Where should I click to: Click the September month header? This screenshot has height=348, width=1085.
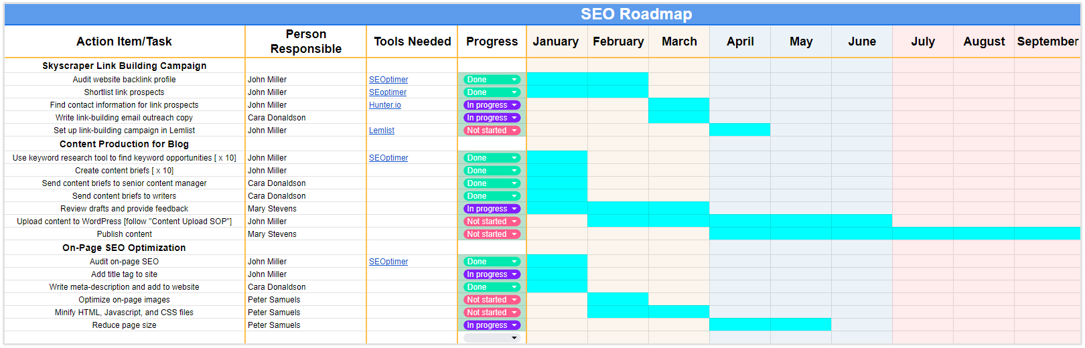coord(1047,41)
